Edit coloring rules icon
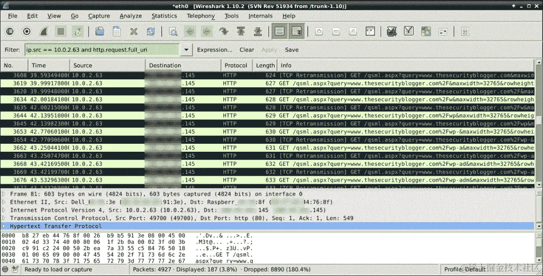Screen dimensions: 543x276 click(426, 31)
